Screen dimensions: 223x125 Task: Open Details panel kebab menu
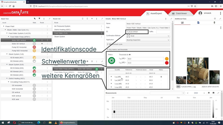(166, 19)
